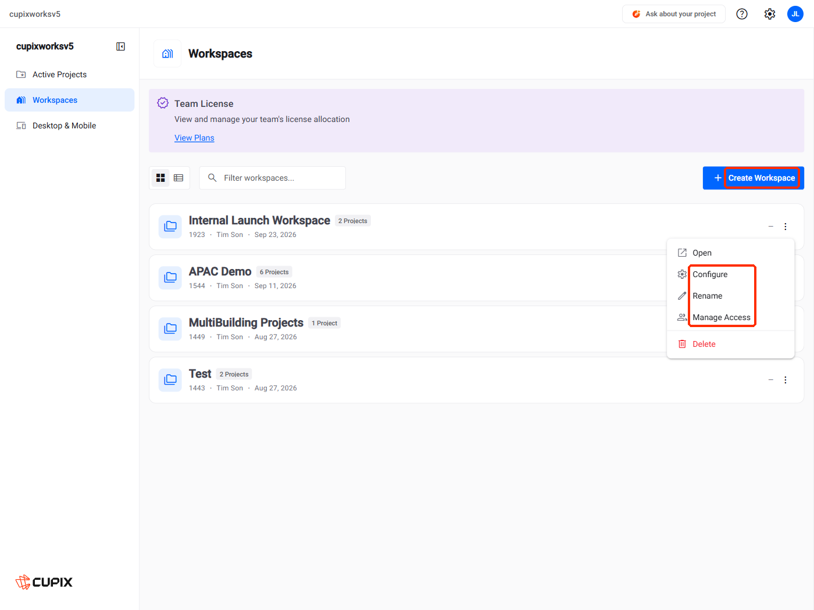This screenshot has width=814, height=610.
Task: Choose Manage Access from the context menu
Action: click(x=730, y=317)
